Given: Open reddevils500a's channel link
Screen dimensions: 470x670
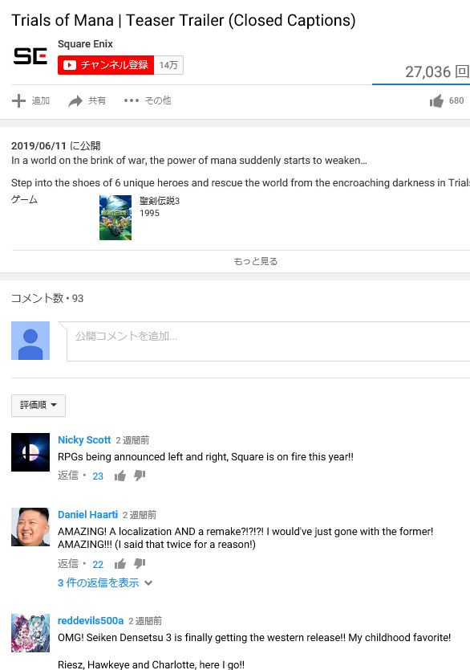Looking at the screenshot, I should click(91, 620).
